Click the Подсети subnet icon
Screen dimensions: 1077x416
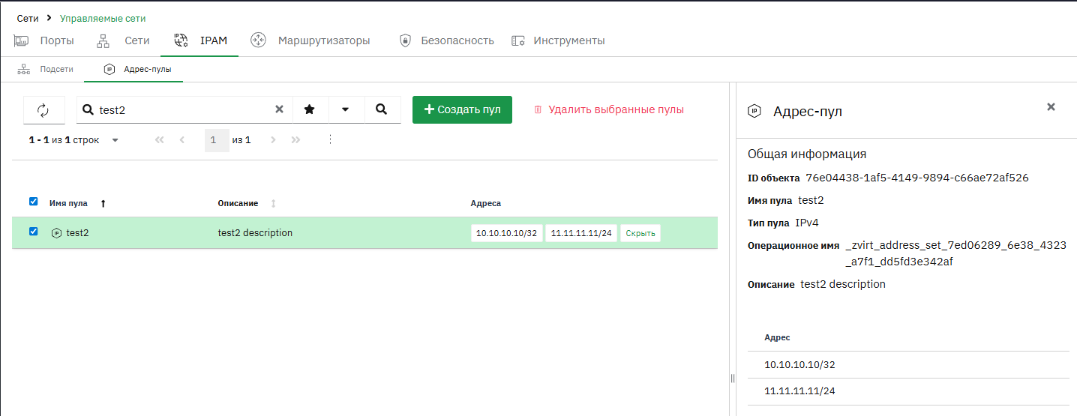pyautogui.click(x=24, y=69)
